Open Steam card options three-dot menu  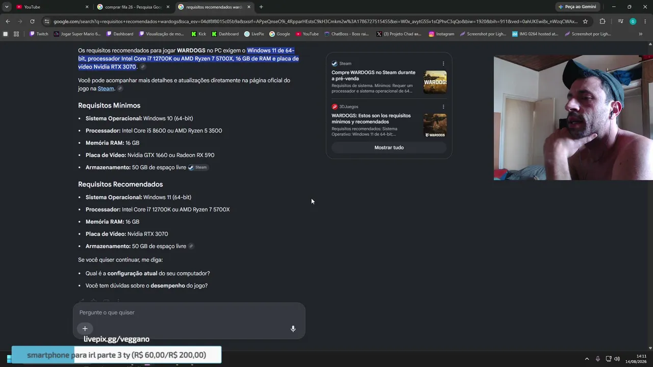point(443,64)
